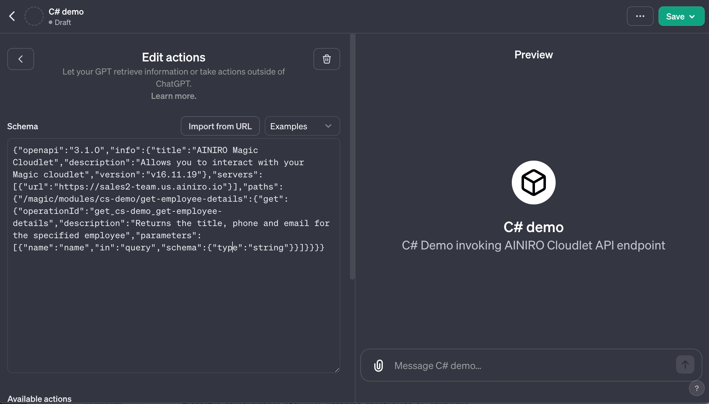The width and height of the screenshot is (709, 404).
Task: Click the 'C# Demo invoking AINIRO Cloudlet API endpoint' description
Action: [534, 245]
